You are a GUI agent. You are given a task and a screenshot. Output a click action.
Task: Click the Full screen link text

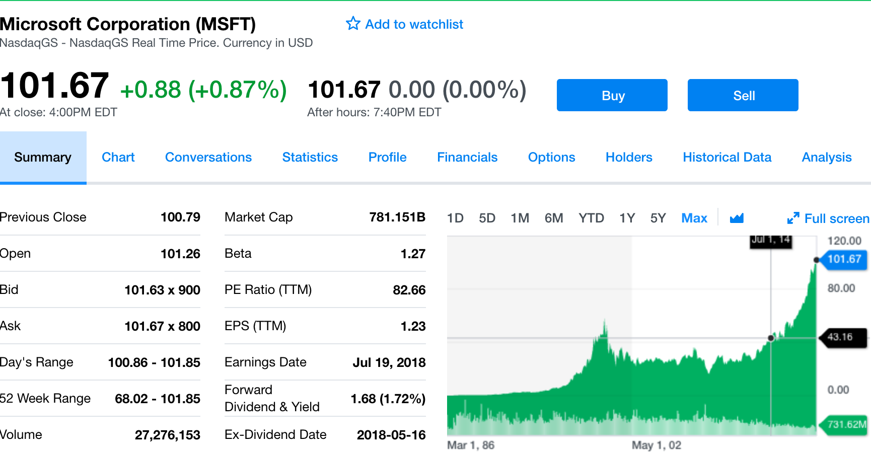tap(836, 218)
